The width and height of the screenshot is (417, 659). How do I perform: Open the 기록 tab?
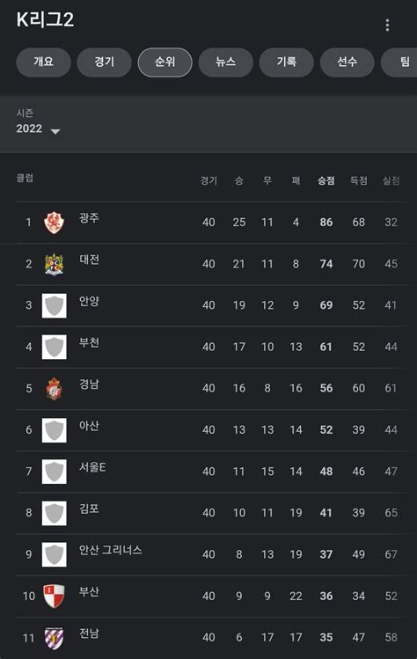287,62
